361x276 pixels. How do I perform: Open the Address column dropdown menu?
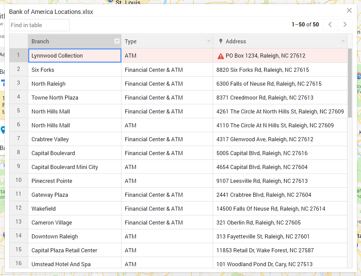coord(343,41)
